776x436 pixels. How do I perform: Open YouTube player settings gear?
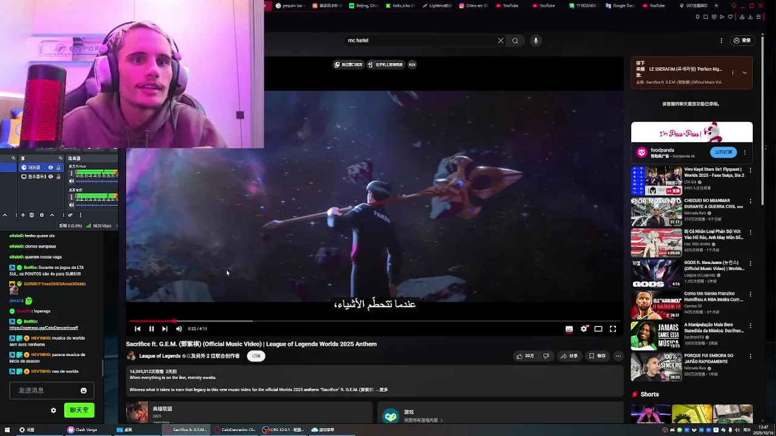584,329
